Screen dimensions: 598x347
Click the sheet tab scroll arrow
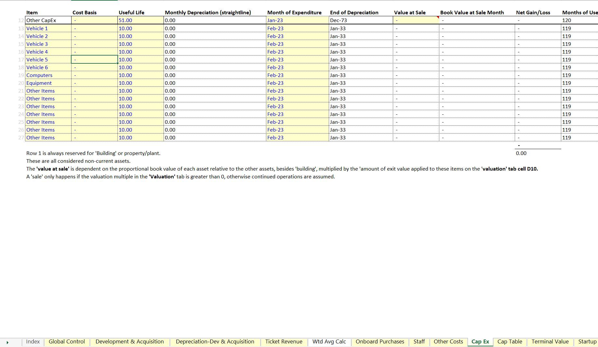[x=7, y=342]
